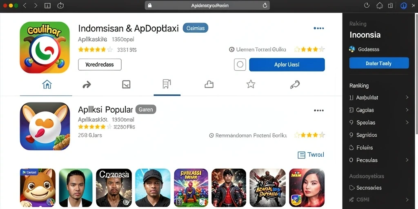
Task: Go forward with the browser forward arrow
Action: [x=36, y=5]
